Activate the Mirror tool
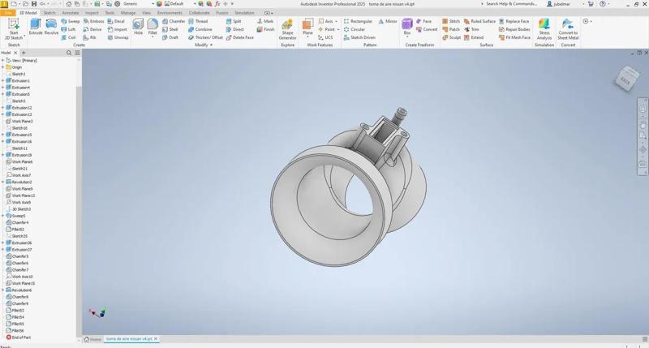This screenshot has height=348, width=649. (x=388, y=21)
